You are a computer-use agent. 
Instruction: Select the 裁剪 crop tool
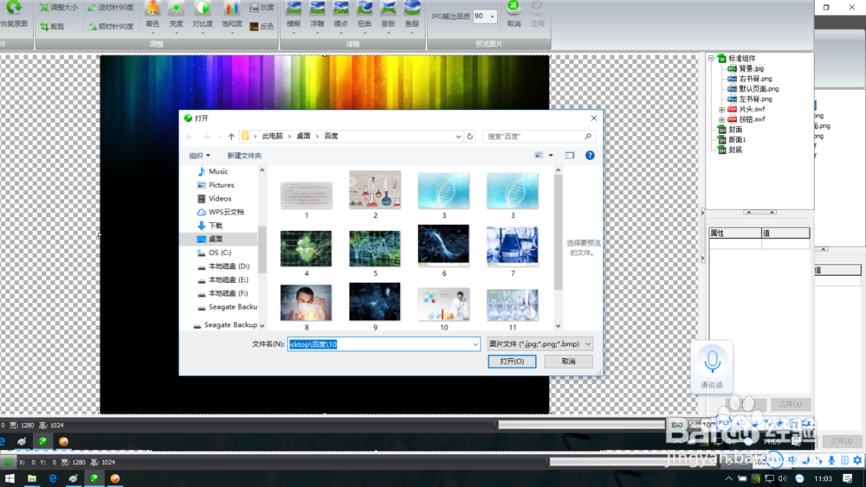tap(51, 27)
